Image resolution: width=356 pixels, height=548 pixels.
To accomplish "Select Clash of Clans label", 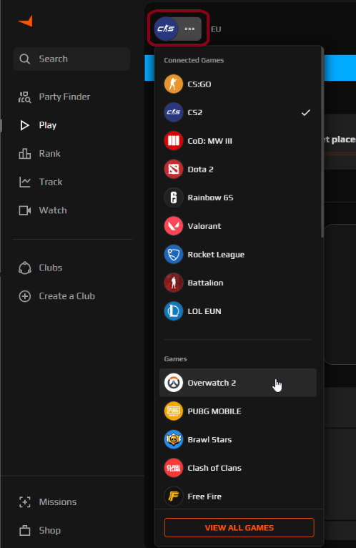I will (x=214, y=468).
